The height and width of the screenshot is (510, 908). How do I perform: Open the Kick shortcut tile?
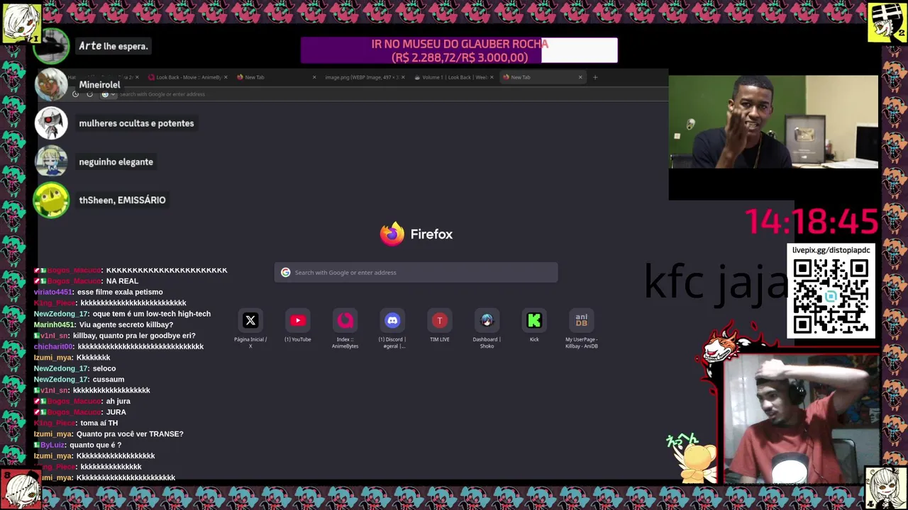(534, 321)
